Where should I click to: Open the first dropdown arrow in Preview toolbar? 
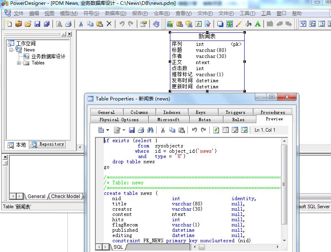point(107,130)
